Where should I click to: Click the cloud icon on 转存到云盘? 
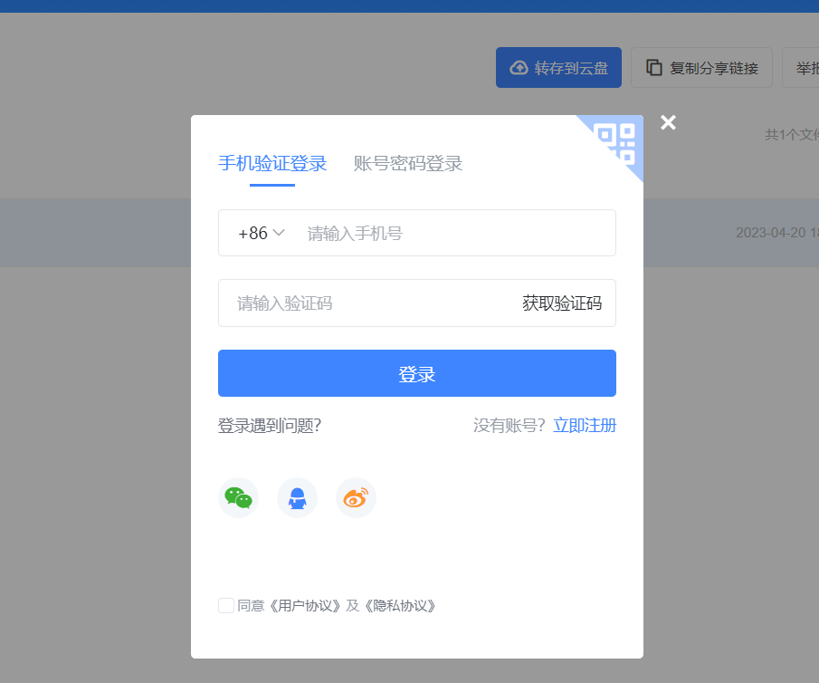(x=518, y=66)
